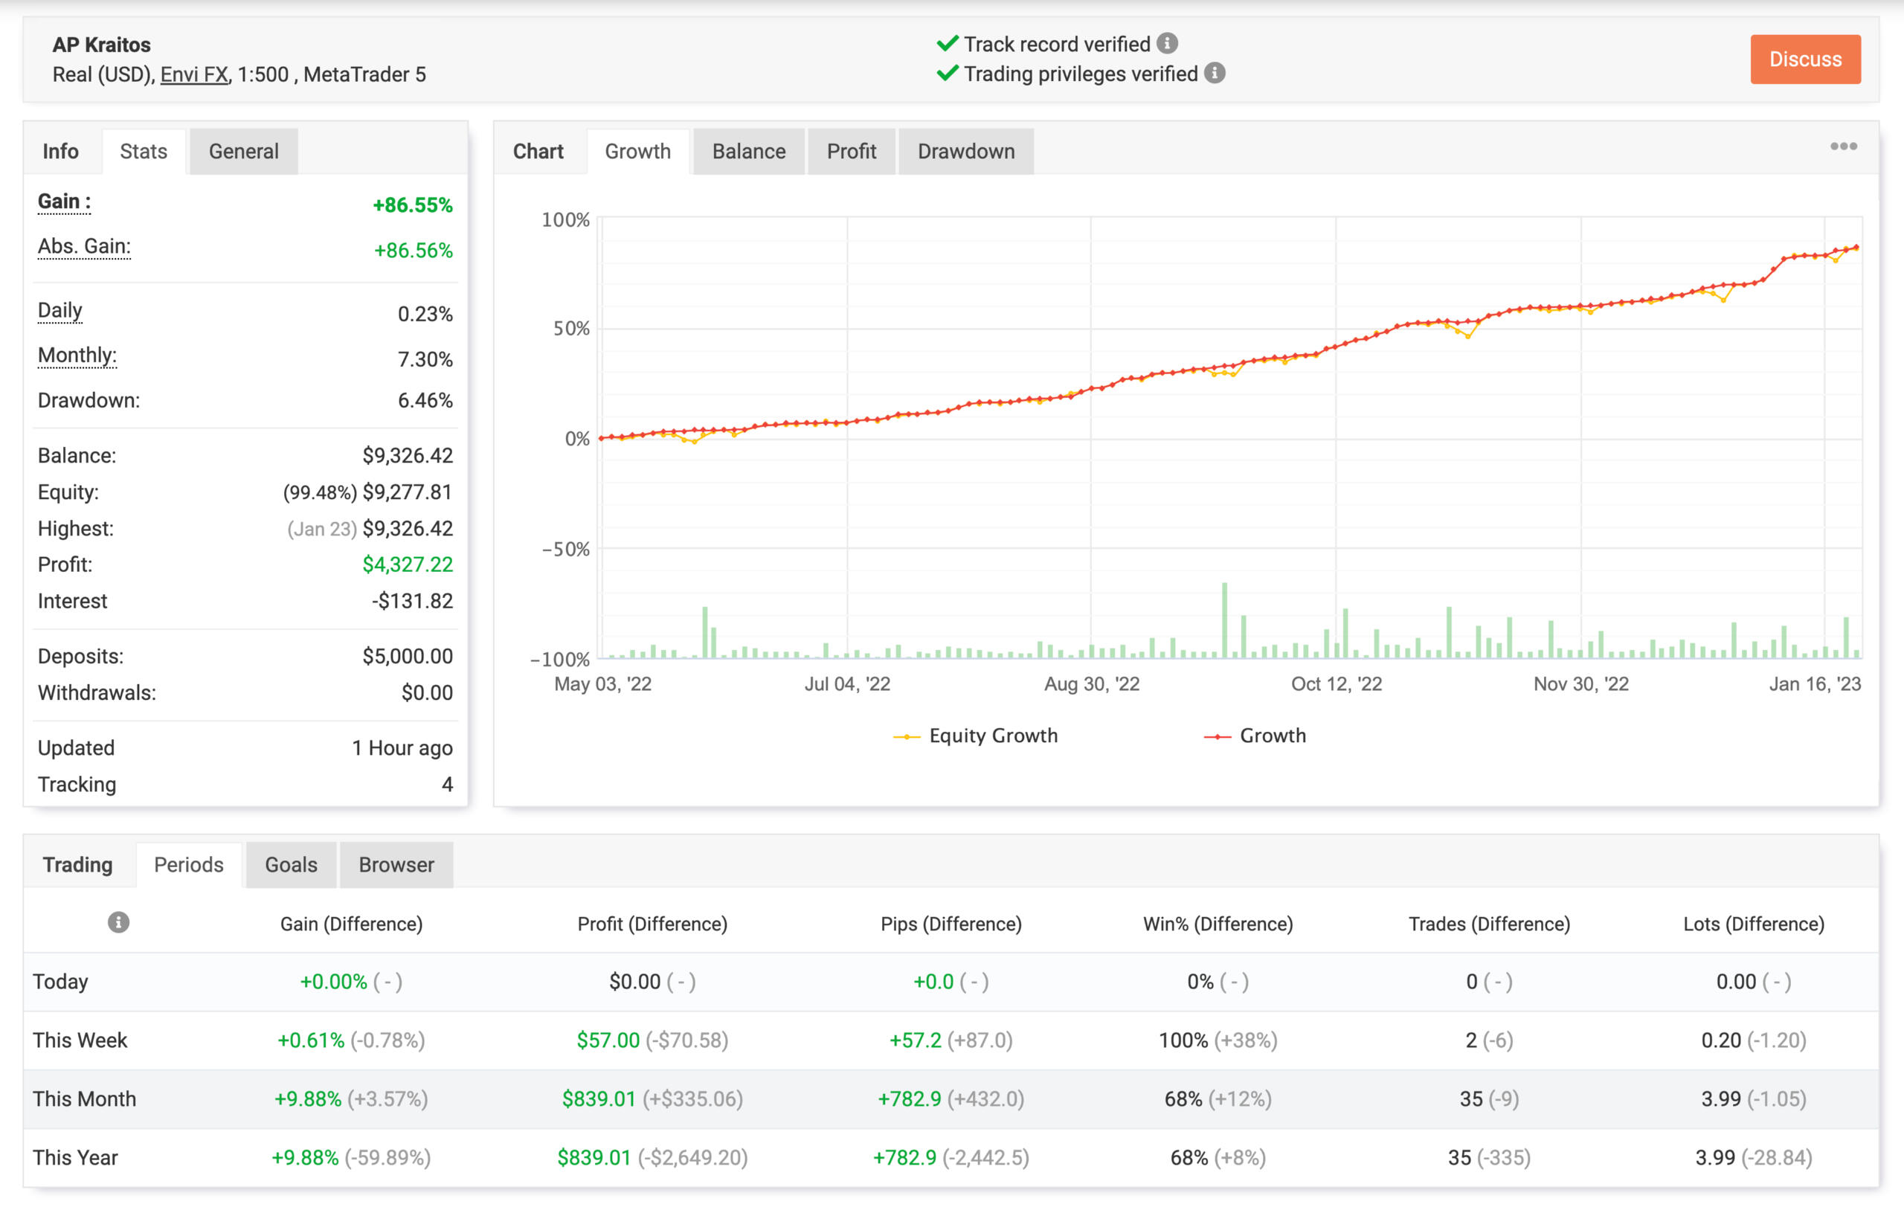The height and width of the screenshot is (1210, 1904).
Task: Select the Profit chart tab
Action: point(851,151)
